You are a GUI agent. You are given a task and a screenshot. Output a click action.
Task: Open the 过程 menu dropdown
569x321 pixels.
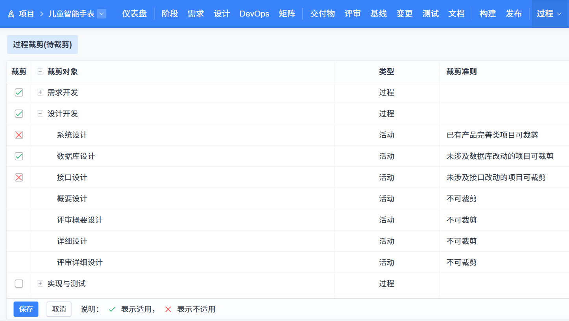pyautogui.click(x=550, y=14)
